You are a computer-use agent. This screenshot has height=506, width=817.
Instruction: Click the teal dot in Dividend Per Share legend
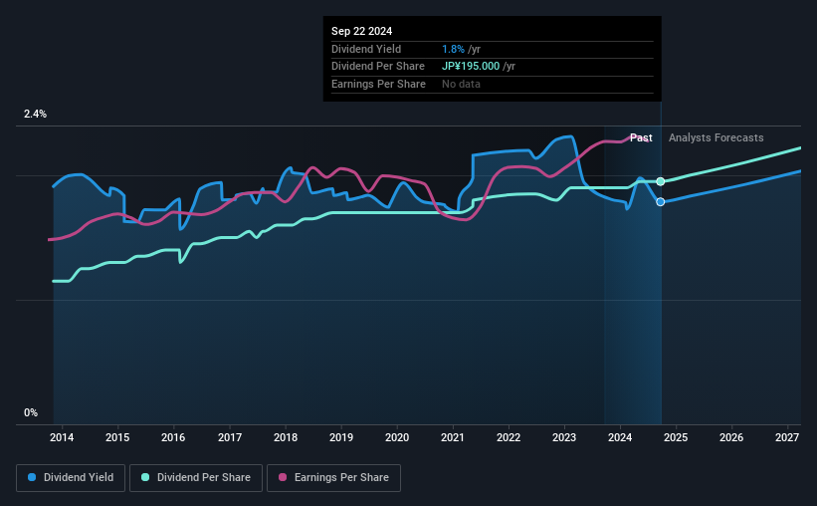[145, 477]
